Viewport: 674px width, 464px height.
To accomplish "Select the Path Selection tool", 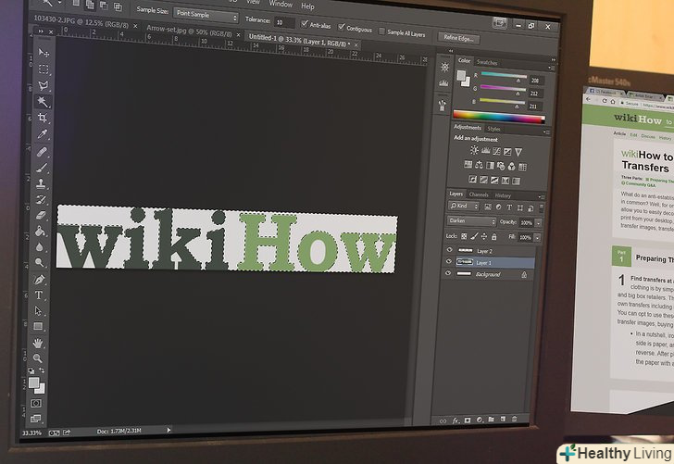I will [38, 310].
